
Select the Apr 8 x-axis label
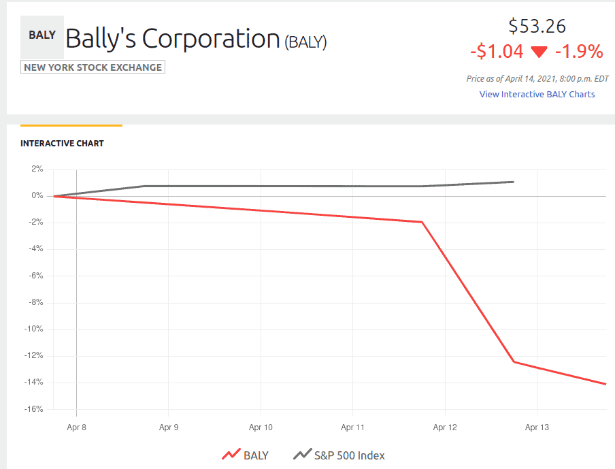click(76, 427)
